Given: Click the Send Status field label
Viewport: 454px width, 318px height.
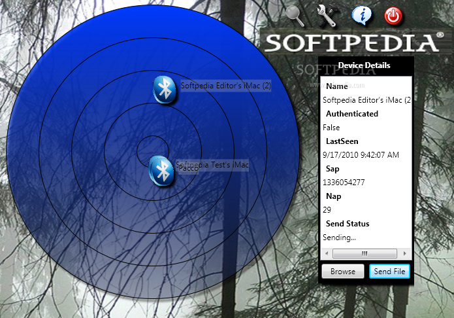Looking at the screenshot, I should (x=348, y=224).
